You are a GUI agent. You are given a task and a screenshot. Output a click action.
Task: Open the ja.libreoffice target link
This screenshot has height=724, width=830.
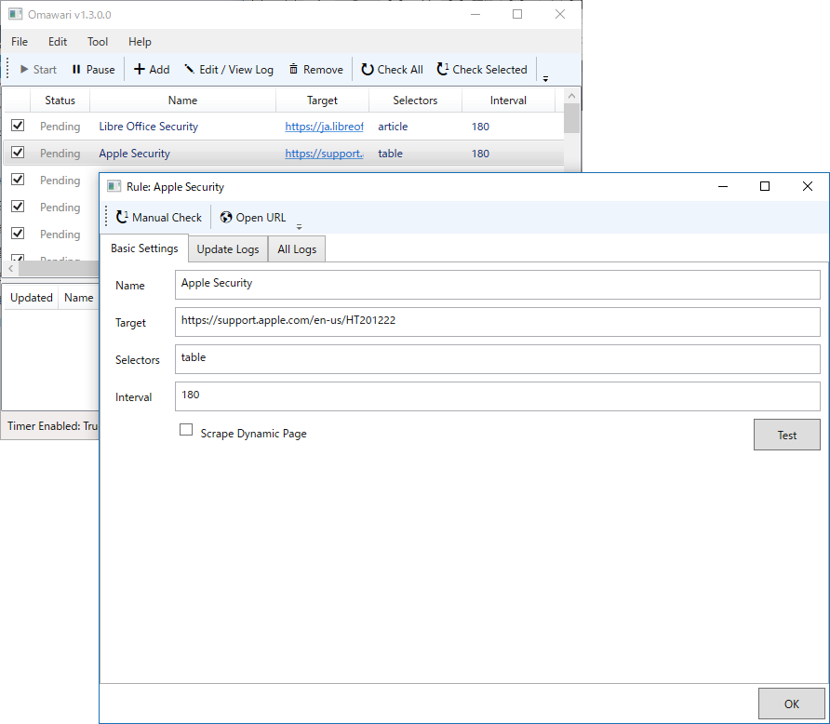[324, 127]
